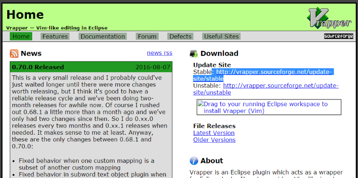Follow the news rss link
This screenshot has width=358, height=178.
[x=160, y=53]
